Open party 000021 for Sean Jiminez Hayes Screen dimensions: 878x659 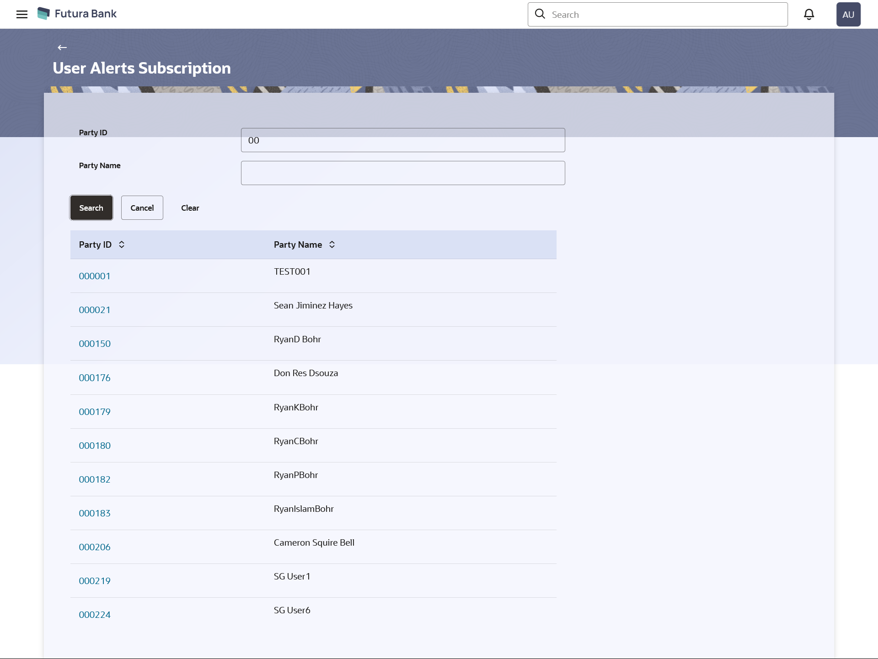95,310
